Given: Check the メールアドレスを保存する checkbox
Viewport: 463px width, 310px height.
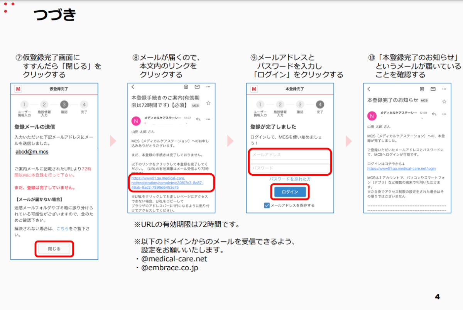Looking at the screenshot, I should click(x=266, y=205).
